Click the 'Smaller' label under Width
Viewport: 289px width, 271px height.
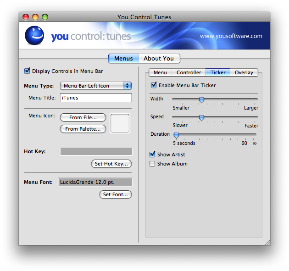click(x=181, y=108)
